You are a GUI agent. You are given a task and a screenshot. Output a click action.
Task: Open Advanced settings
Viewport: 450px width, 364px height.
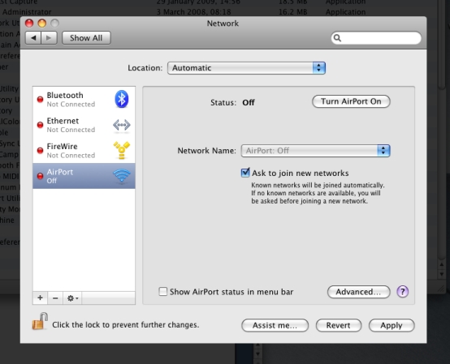[358, 292]
